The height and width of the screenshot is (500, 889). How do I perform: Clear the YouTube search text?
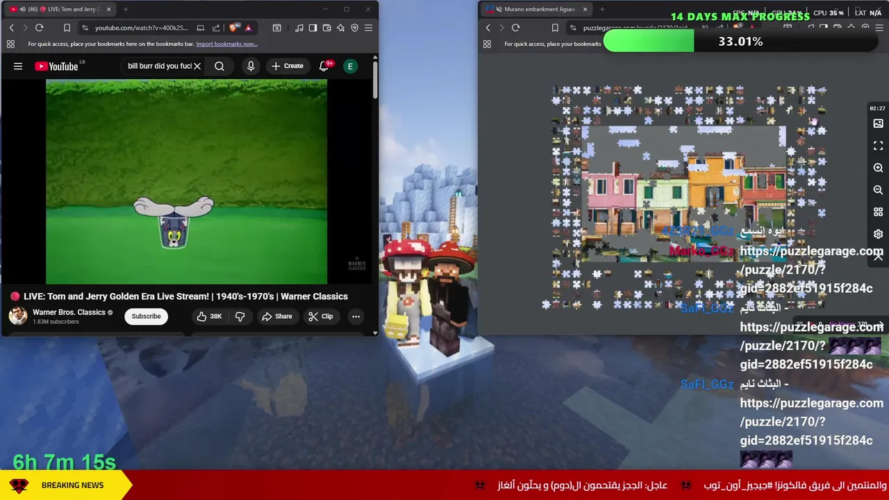197,66
